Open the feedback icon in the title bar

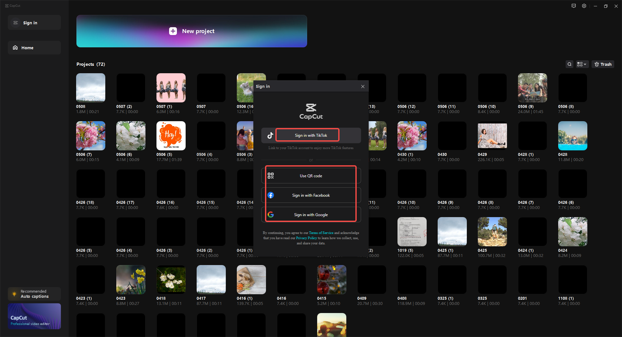coord(574,6)
